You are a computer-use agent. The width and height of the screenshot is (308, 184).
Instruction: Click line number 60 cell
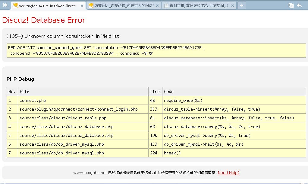coord(156,127)
